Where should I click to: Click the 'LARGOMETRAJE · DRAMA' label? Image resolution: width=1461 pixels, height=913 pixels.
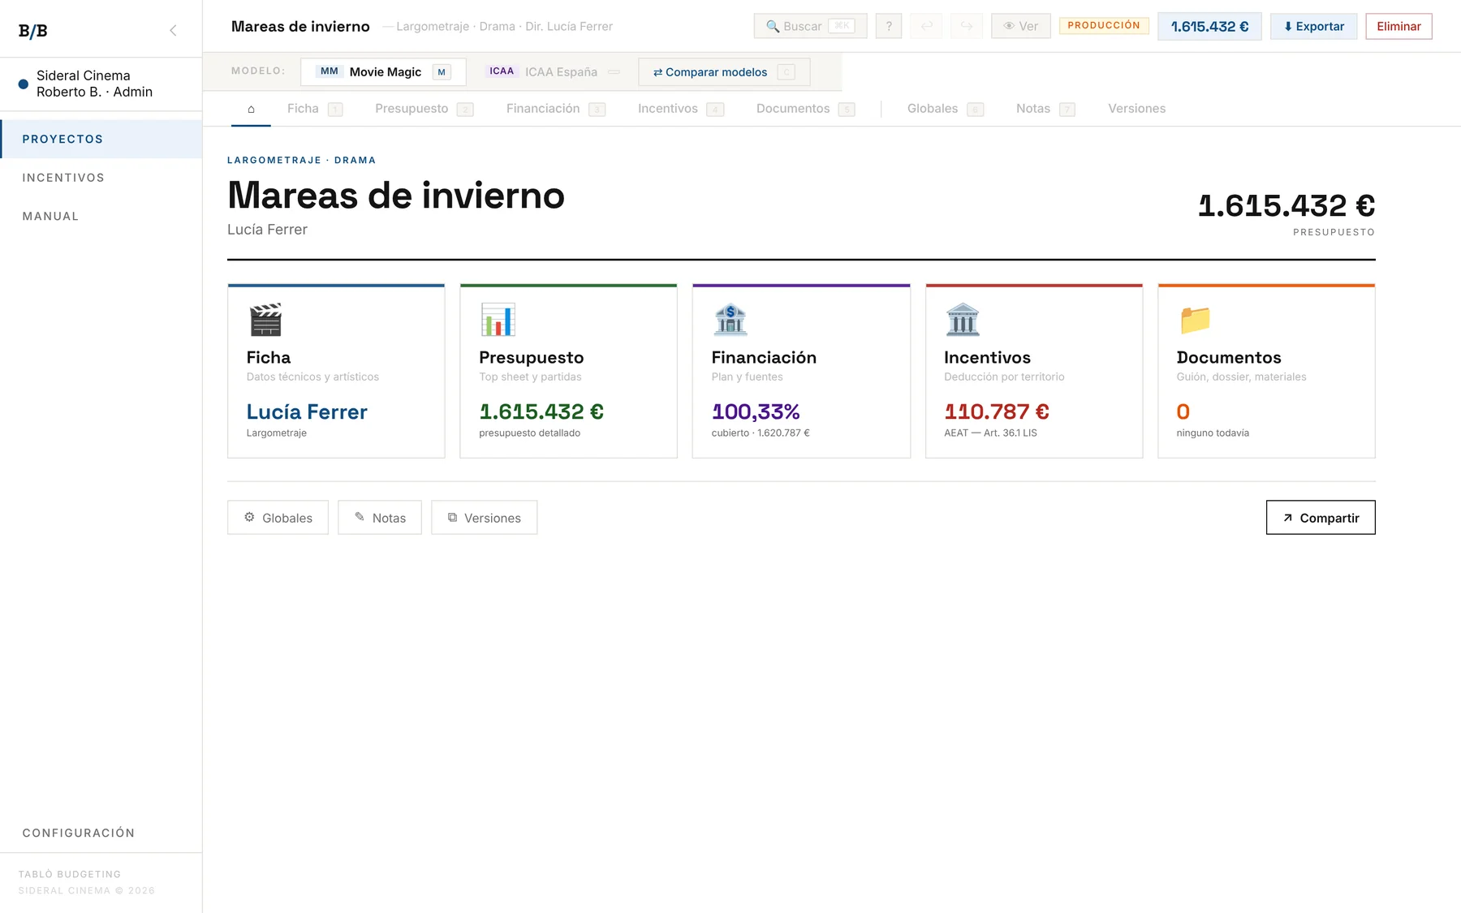301,161
